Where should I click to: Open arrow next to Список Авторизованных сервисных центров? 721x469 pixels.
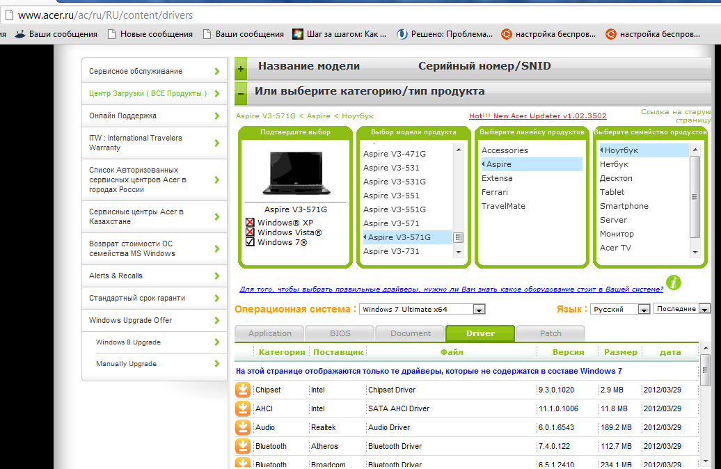pos(217,180)
